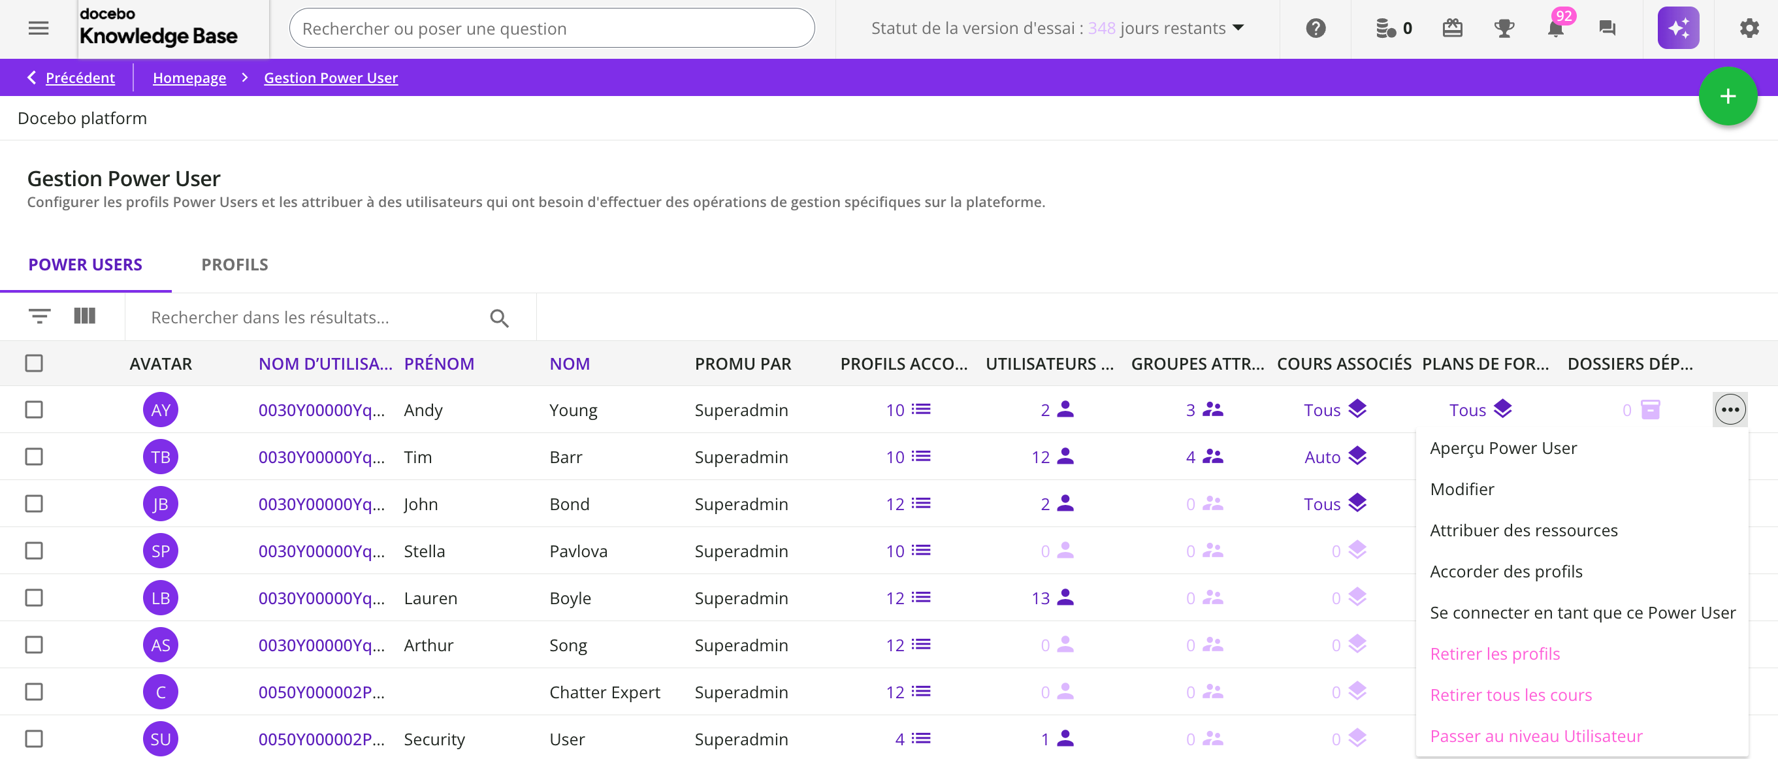Open the column manager icon
Screen dimensions: 1778x759
pyautogui.click(x=84, y=317)
